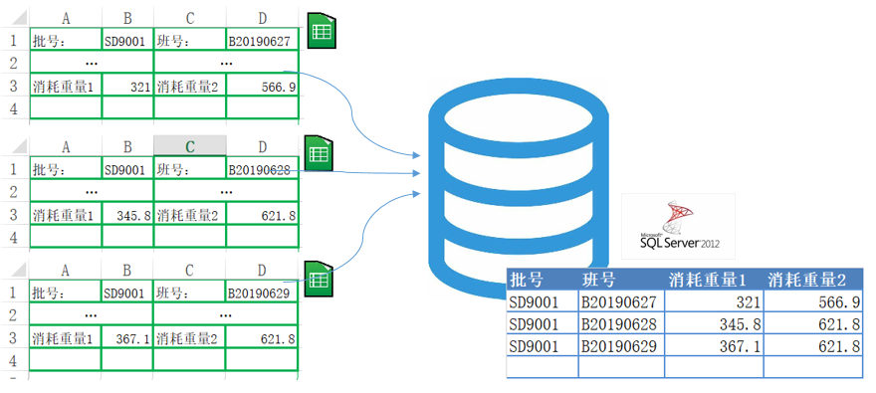Screen dimensions: 876x393
Task: Click the SQL Server 2012 logo
Action: click(678, 227)
